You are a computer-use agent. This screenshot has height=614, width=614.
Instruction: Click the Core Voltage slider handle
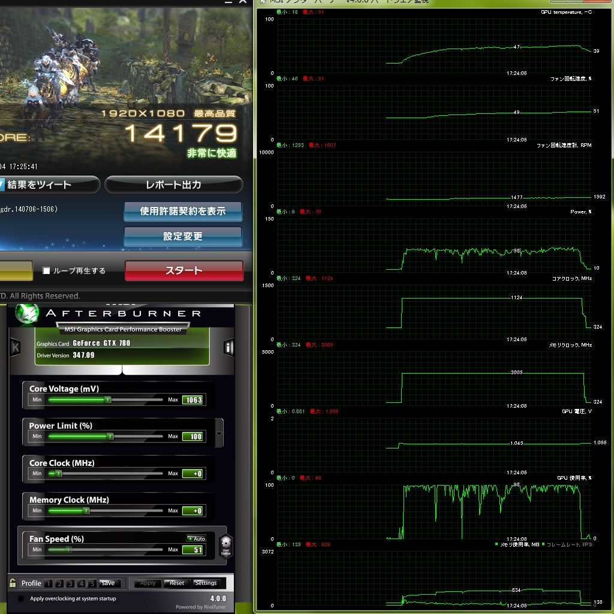108,399
